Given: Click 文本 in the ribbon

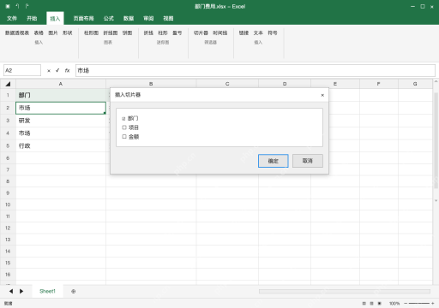Looking at the screenshot, I should [258, 33].
